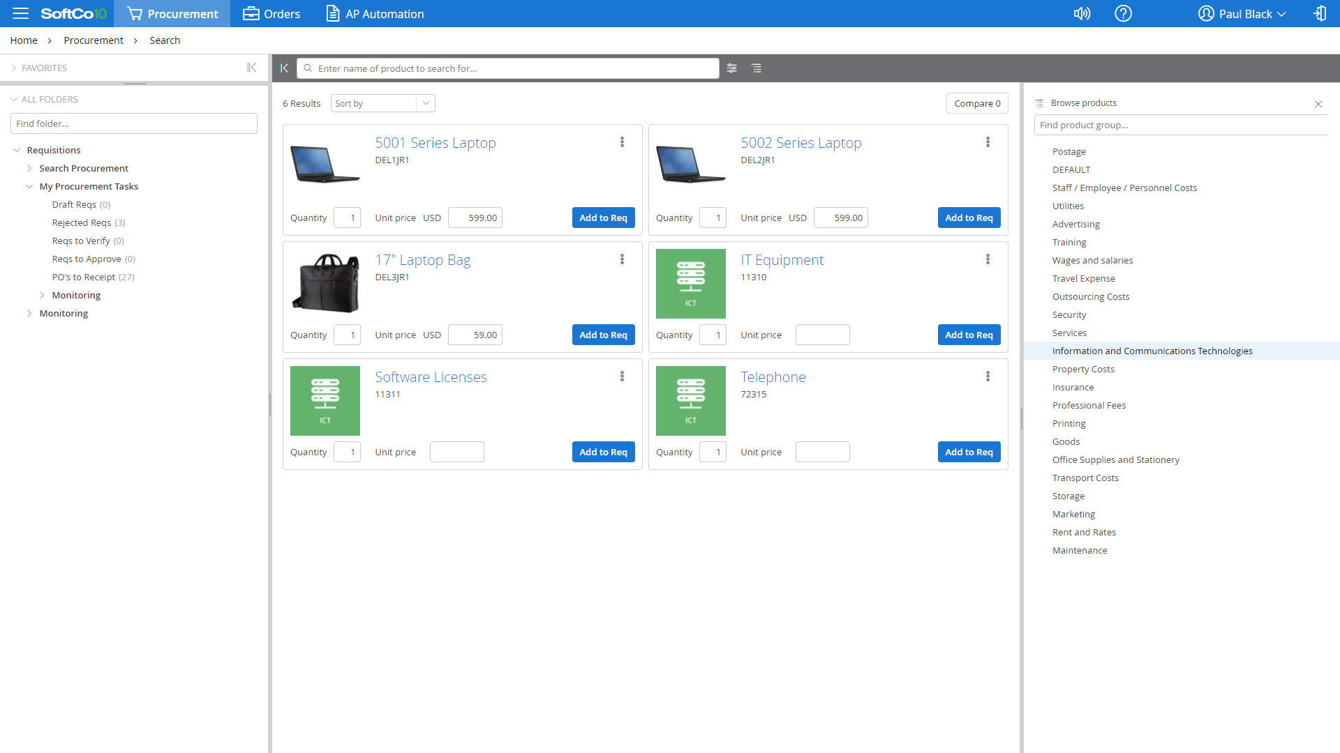Viewport: 1340px width, 753px height.
Task: Click the Compare 0 button
Action: pos(977,103)
